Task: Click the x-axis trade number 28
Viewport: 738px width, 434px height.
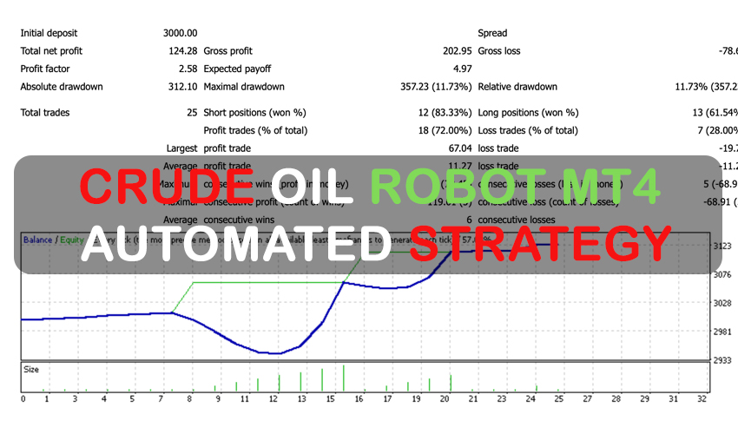Action: pos(616,399)
